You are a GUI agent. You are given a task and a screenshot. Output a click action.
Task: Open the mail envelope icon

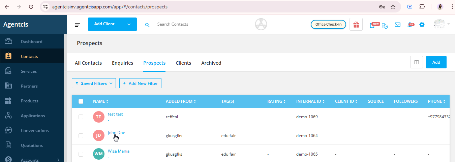(x=398, y=25)
